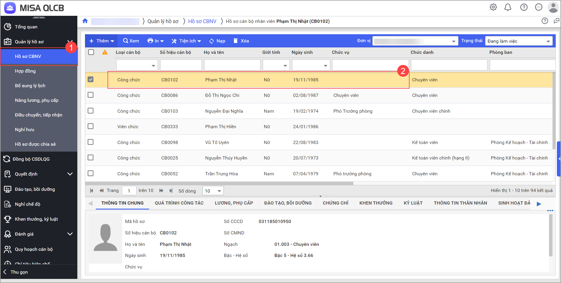Click the Xóa trash icon

click(x=236, y=41)
